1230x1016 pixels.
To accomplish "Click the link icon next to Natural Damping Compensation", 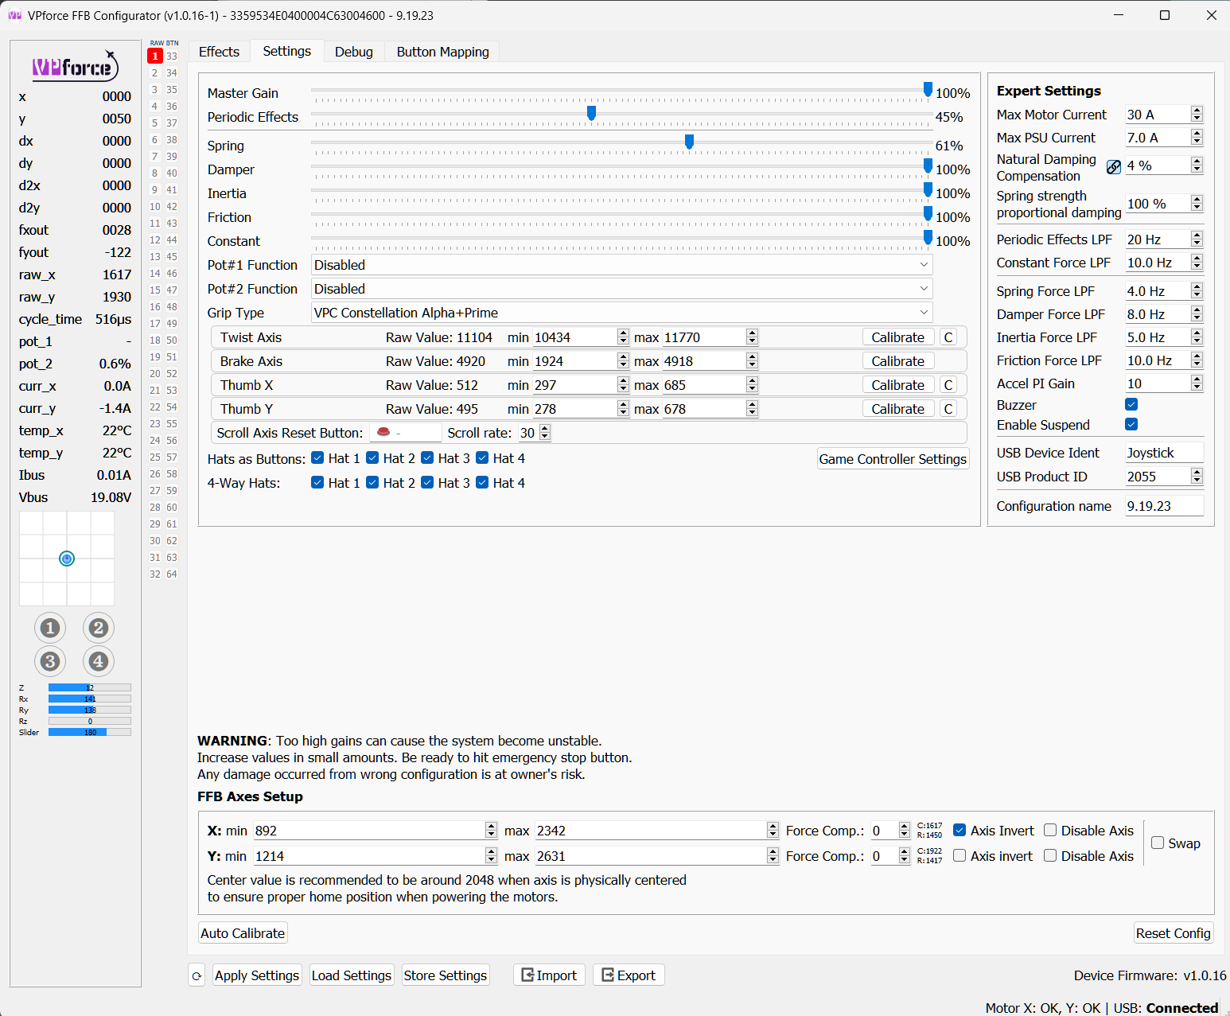I will (1114, 166).
